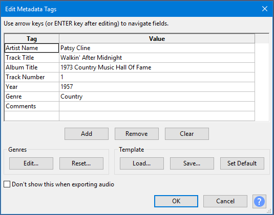
Task: Open help via question mark icon
Action: 259,201
